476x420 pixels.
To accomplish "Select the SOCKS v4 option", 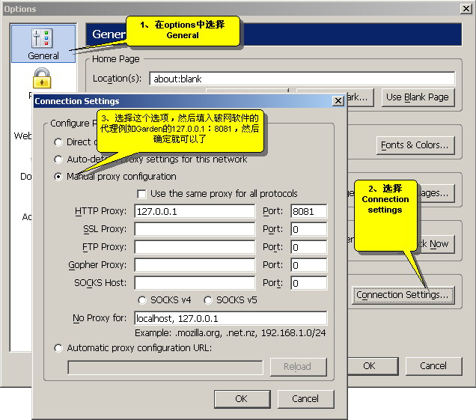I will tap(142, 300).
